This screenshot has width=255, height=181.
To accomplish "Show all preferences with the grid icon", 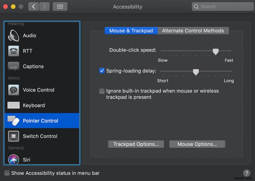I will click(60, 7).
